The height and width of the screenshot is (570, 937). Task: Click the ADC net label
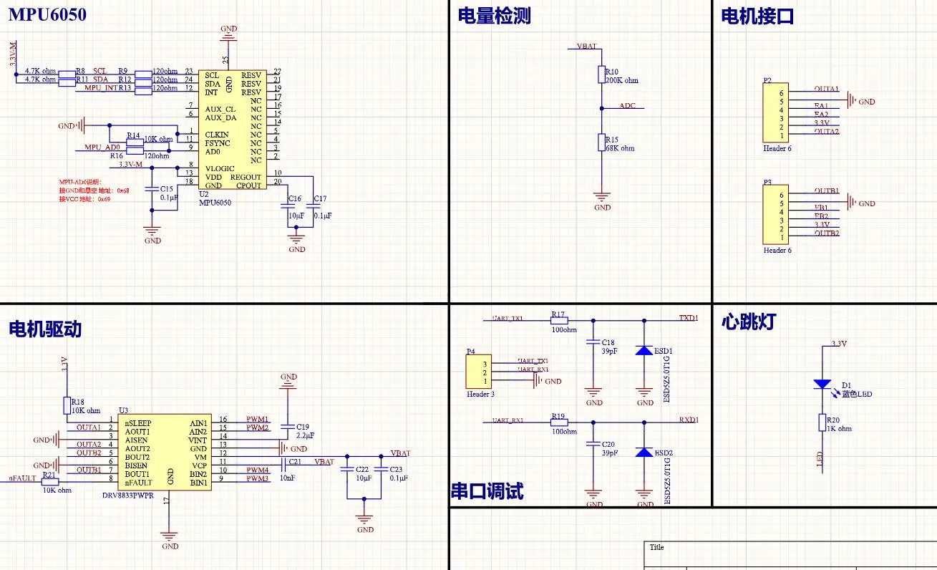[x=627, y=106]
